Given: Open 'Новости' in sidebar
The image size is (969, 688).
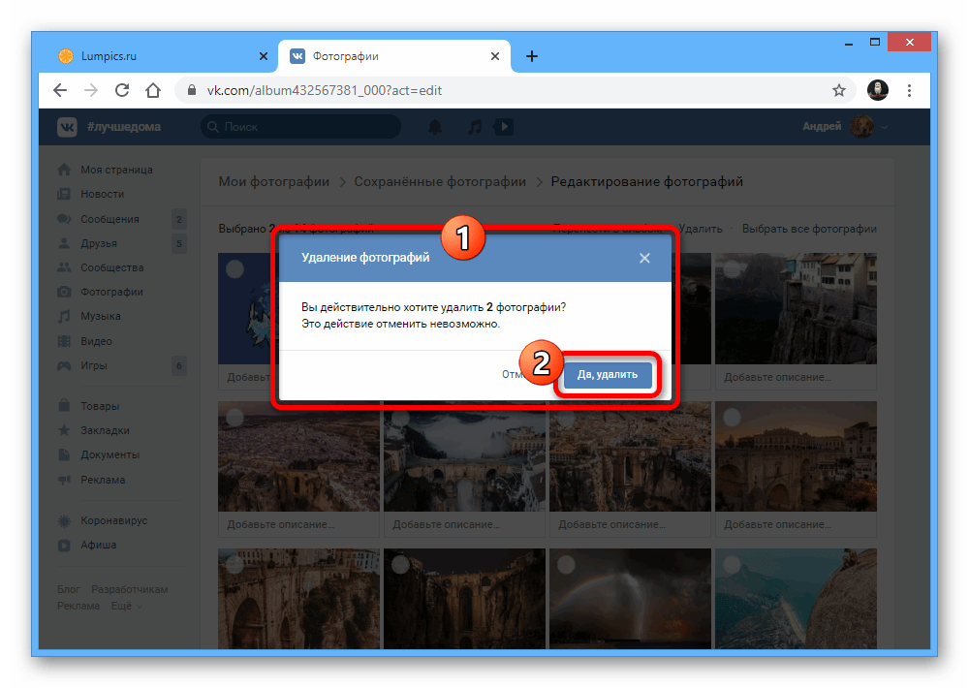Looking at the screenshot, I should (x=102, y=194).
